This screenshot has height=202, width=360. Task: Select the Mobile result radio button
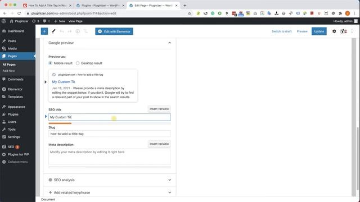[x=50, y=63]
